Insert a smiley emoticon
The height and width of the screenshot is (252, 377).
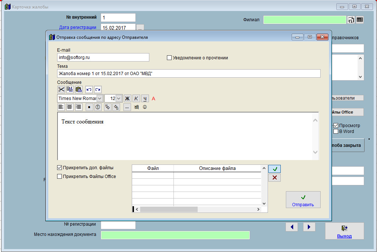pos(145,107)
